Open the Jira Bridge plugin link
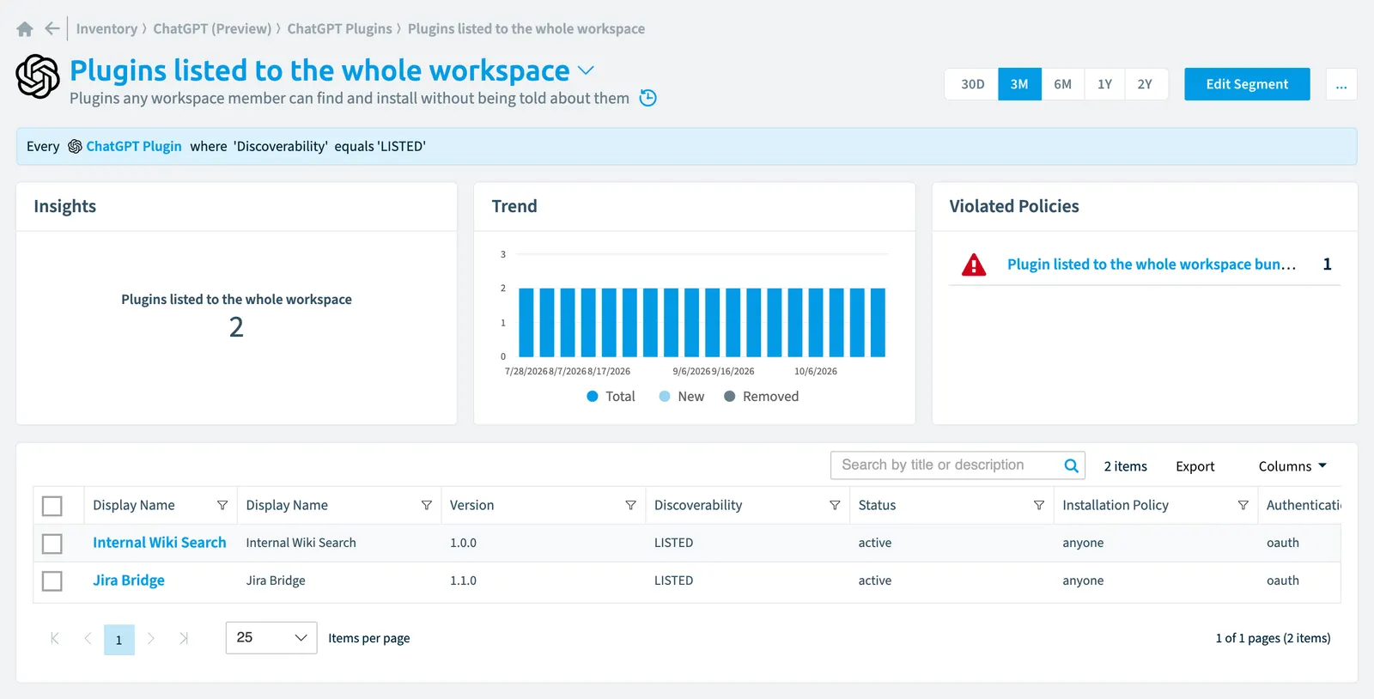 [x=129, y=580]
